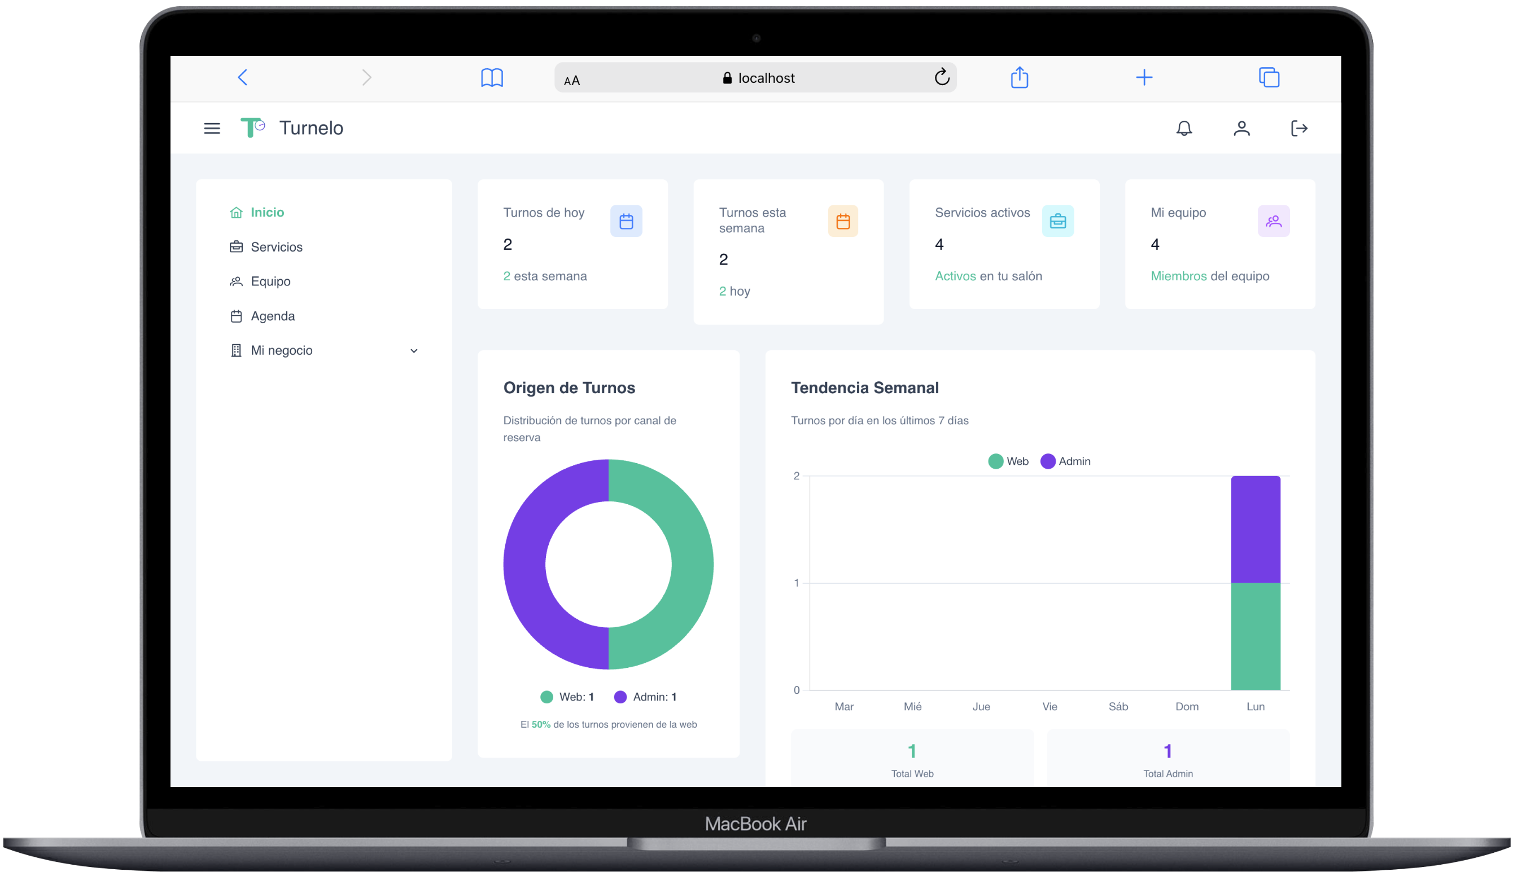This screenshot has height=885, width=1526.
Task: Open the hamburger menu
Action: tap(212, 128)
